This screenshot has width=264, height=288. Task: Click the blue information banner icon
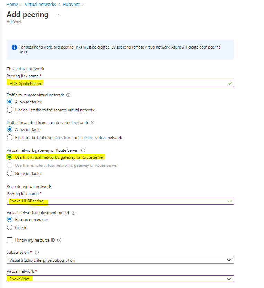(x=14, y=47)
